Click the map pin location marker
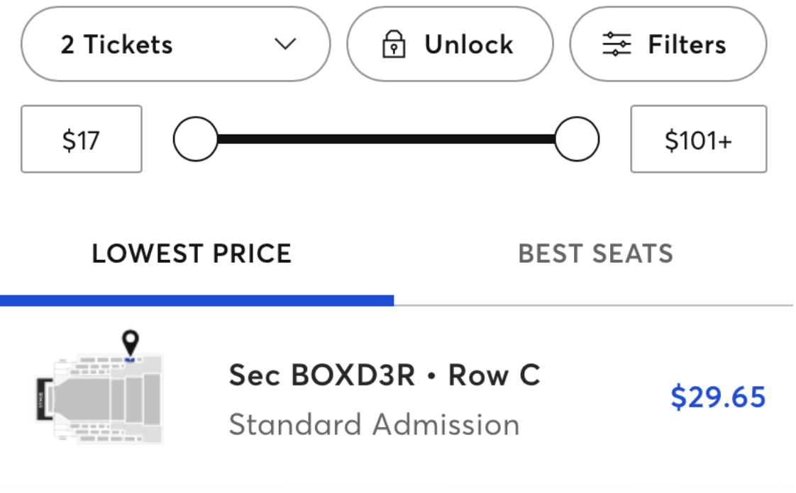The height and width of the screenshot is (493, 796). click(x=130, y=343)
